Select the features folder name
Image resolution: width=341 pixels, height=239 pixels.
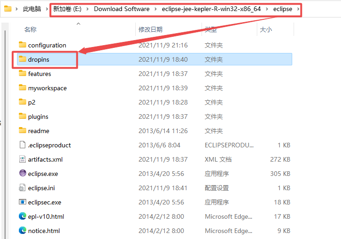point(40,74)
